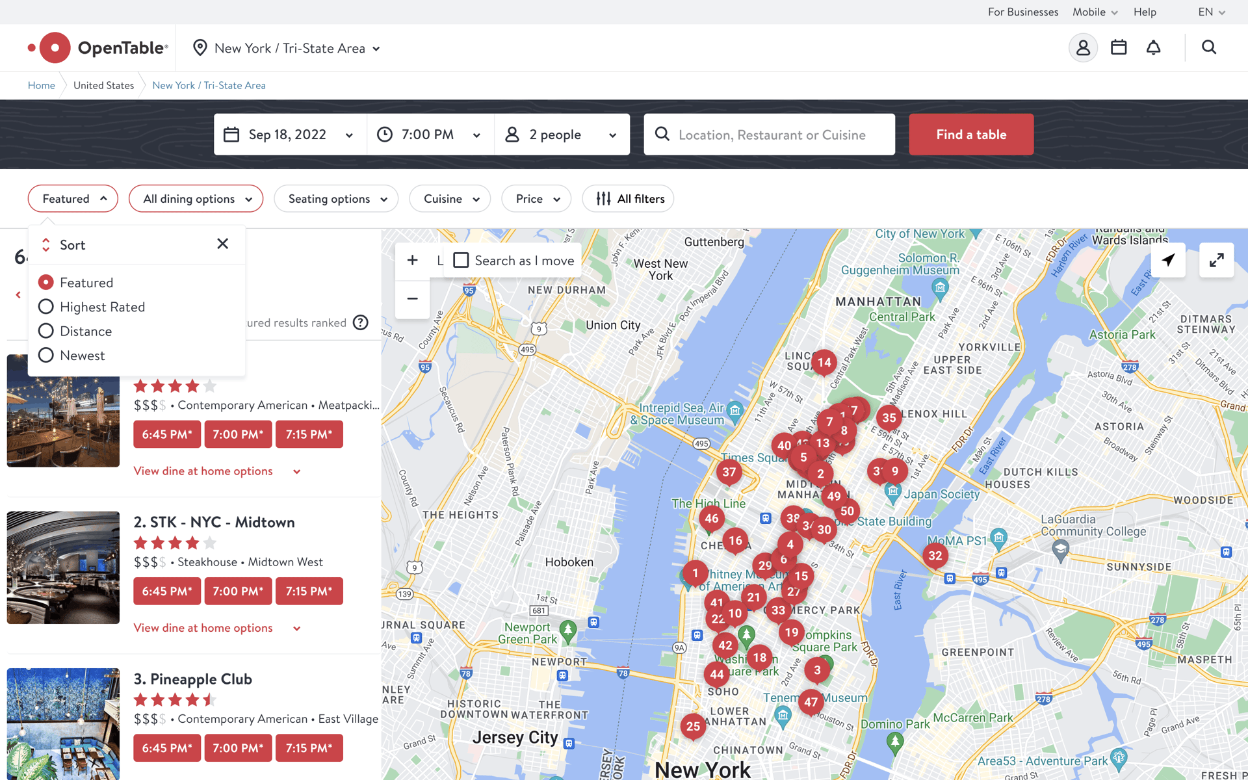This screenshot has width=1248, height=780.
Task: Select Newest sort option
Action: [x=71, y=356]
